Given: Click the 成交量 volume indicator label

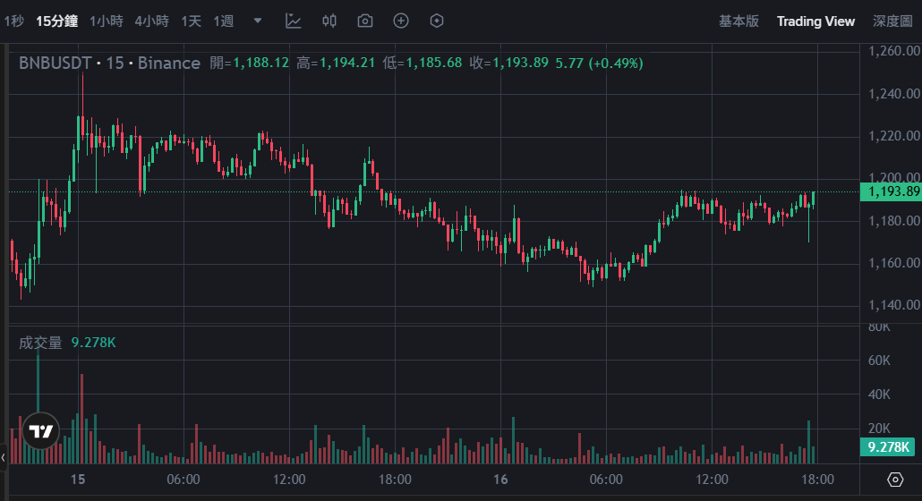Looking at the screenshot, I should 40,343.
